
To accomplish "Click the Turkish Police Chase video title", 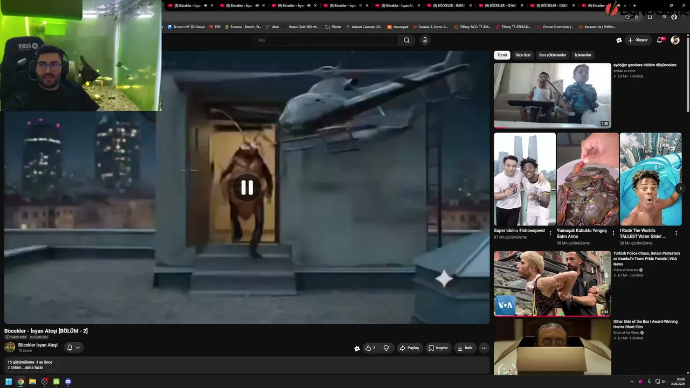I will 647,259.
